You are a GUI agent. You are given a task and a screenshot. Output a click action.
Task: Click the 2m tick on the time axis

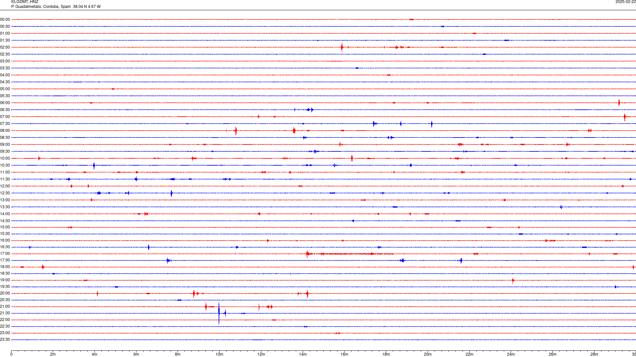coord(53,354)
